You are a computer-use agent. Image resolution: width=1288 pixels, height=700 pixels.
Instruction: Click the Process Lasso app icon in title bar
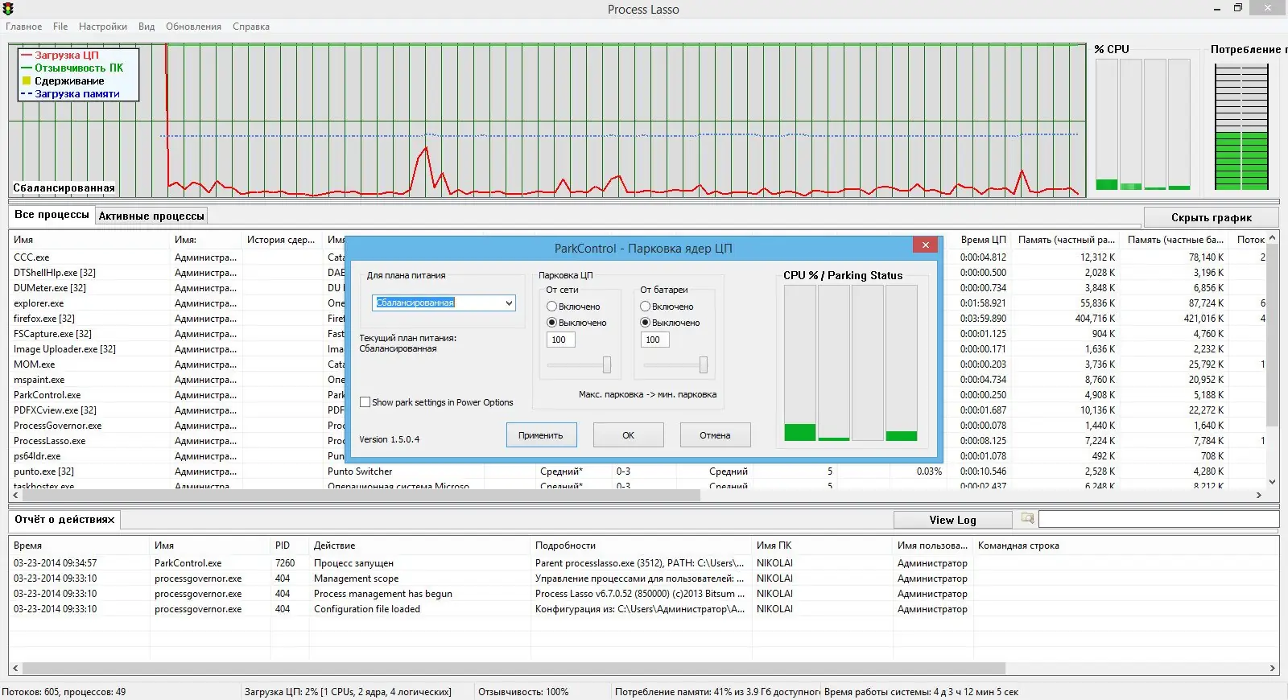click(x=8, y=9)
